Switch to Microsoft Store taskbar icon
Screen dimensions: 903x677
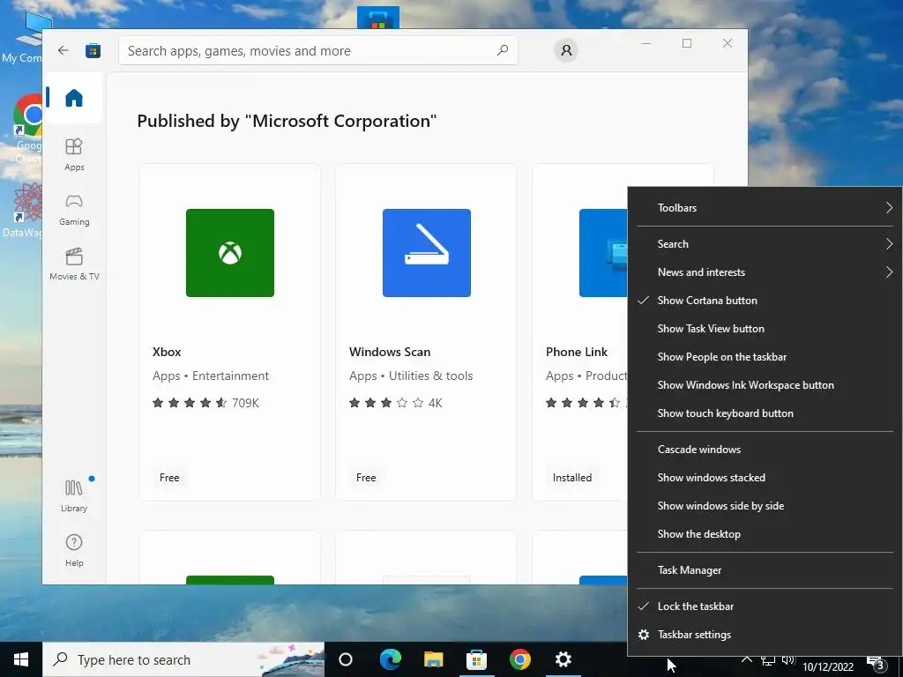tap(476, 659)
